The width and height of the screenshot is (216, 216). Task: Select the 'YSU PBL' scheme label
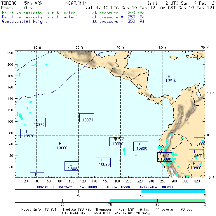85,210
